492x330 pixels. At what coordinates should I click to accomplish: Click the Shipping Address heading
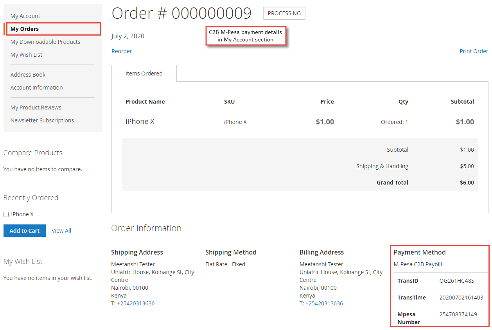tap(137, 253)
